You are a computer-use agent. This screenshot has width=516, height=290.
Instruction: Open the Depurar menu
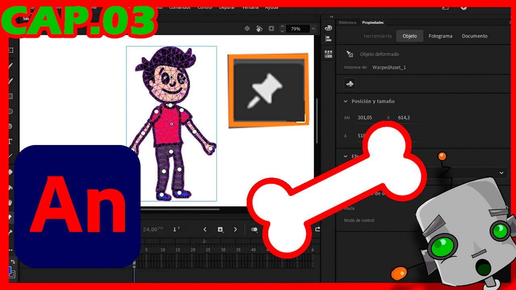[227, 7]
